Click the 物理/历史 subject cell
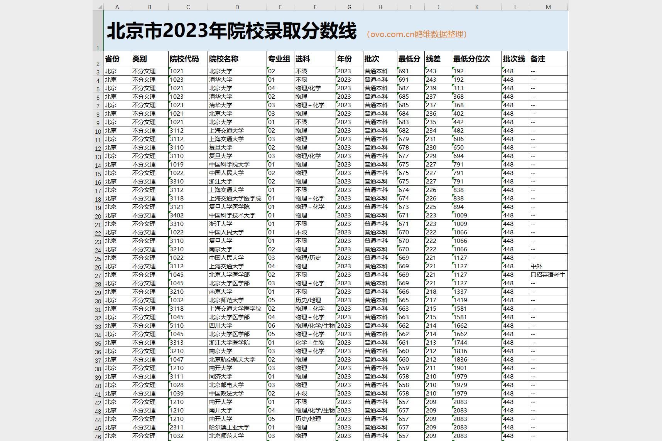 (x=315, y=258)
